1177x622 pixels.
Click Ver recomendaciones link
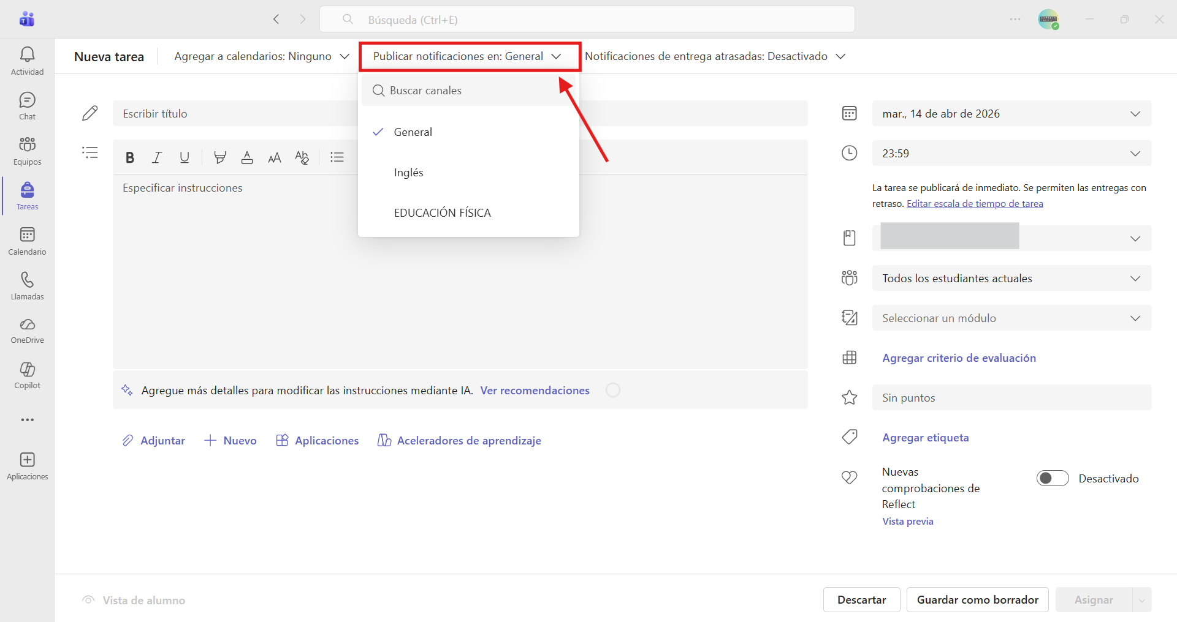[x=535, y=391]
